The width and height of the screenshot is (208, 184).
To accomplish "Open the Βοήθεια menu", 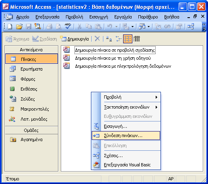I will 172,17.
